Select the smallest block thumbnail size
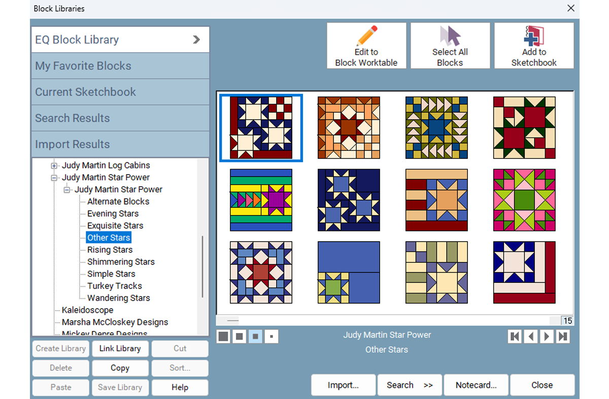 click(x=272, y=337)
